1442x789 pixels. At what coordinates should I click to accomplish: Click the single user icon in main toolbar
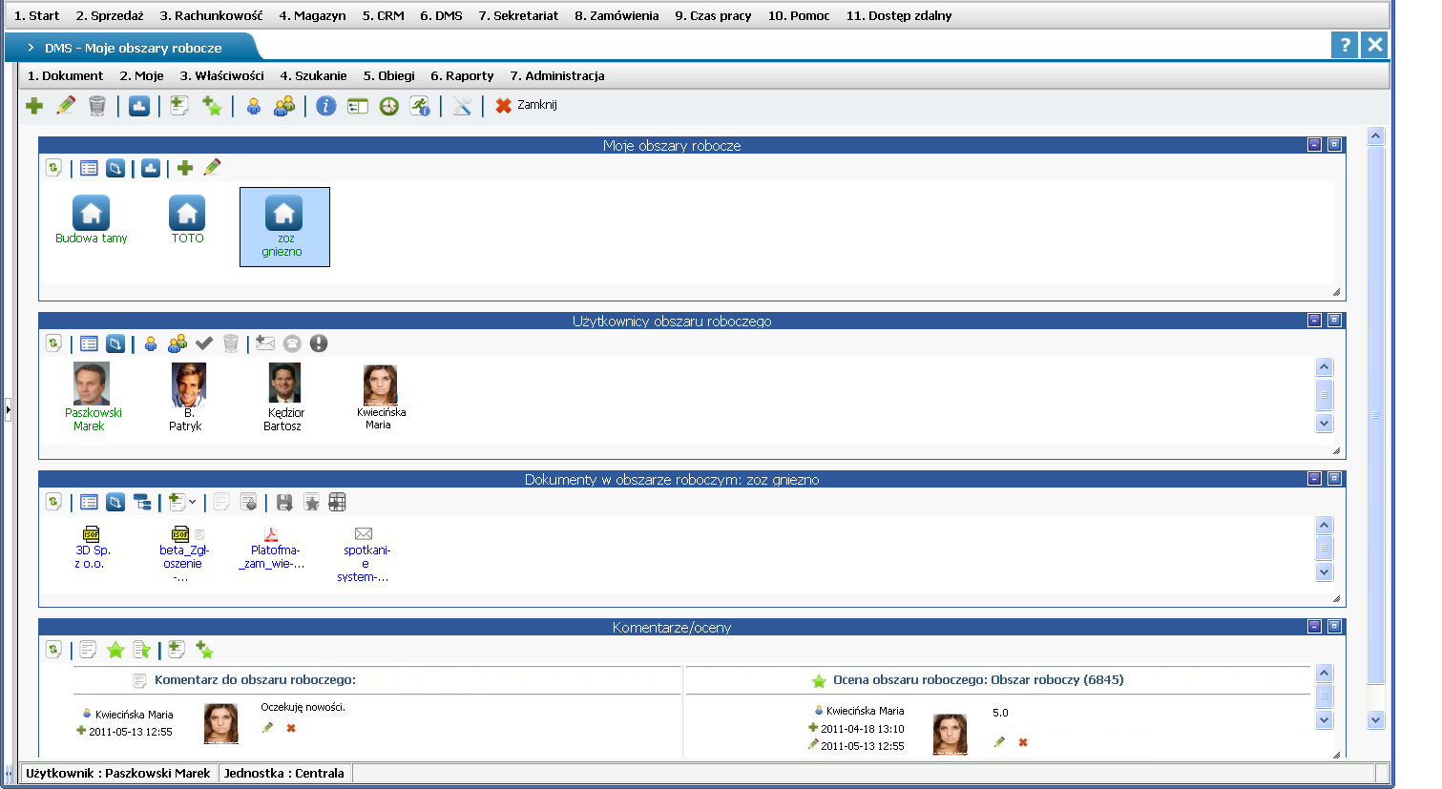pyautogui.click(x=254, y=106)
